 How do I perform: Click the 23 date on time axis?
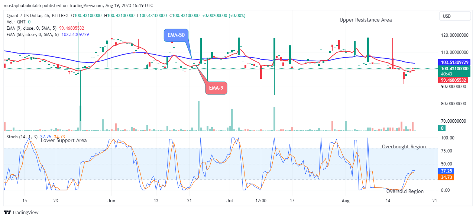(x=55, y=201)
